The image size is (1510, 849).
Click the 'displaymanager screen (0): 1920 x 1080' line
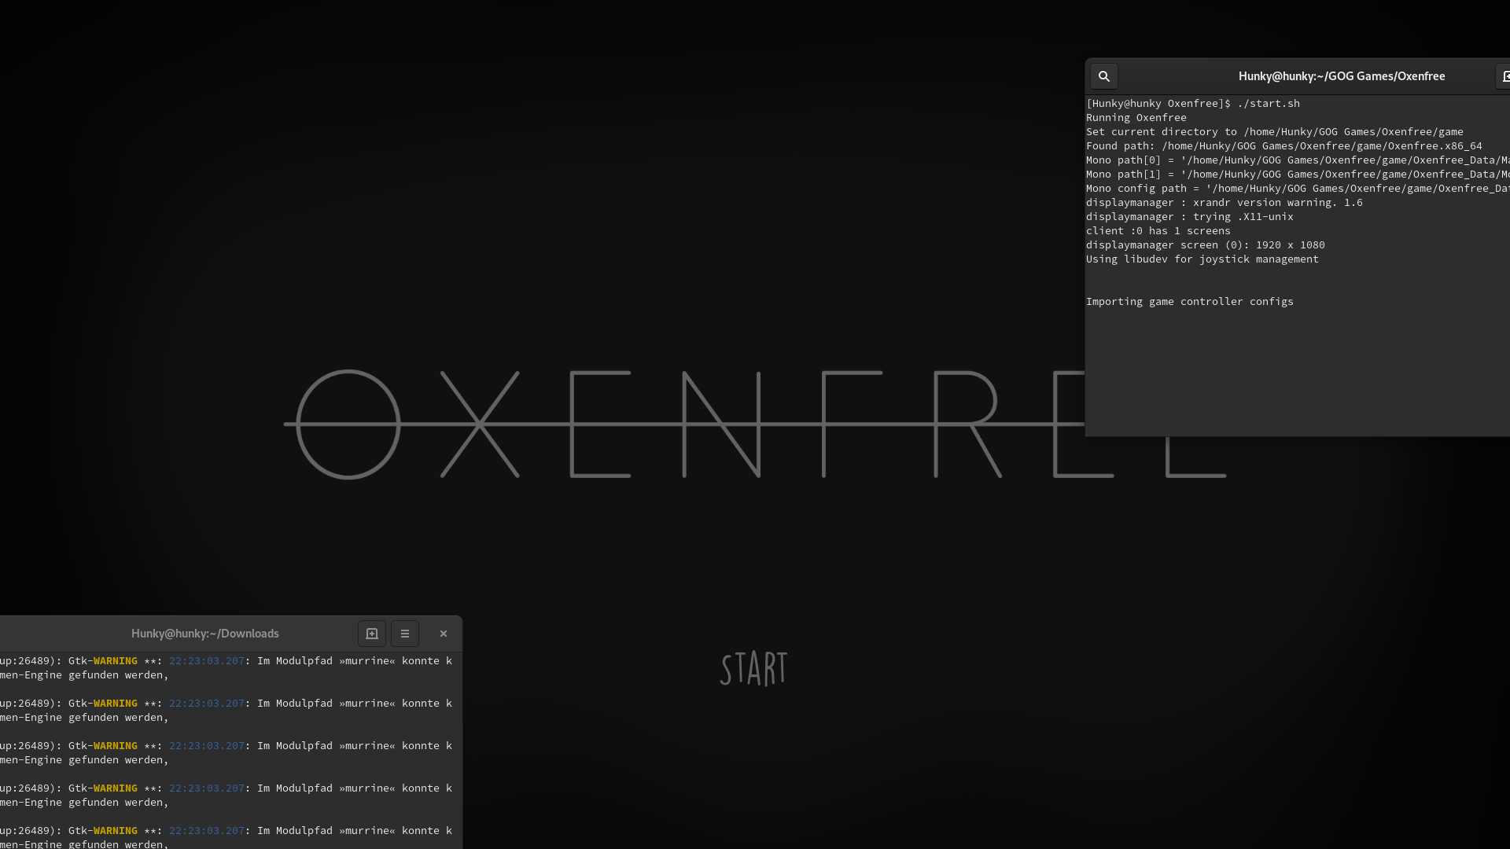1205,245
